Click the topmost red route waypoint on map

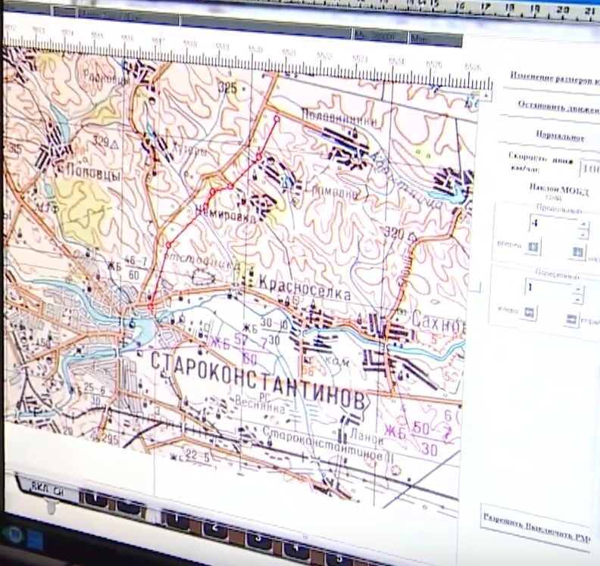277,118
